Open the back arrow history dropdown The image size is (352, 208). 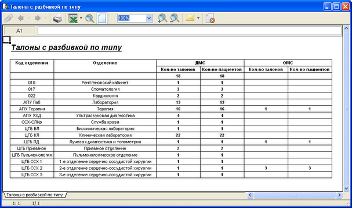pyautogui.click(x=28, y=18)
